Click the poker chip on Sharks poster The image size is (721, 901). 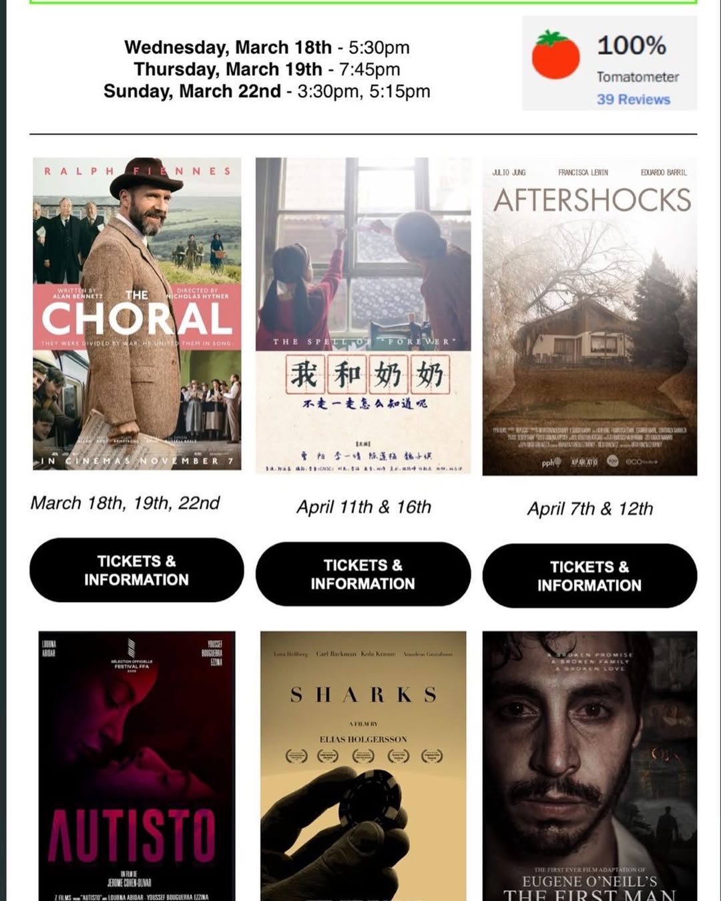coord(370,799)
